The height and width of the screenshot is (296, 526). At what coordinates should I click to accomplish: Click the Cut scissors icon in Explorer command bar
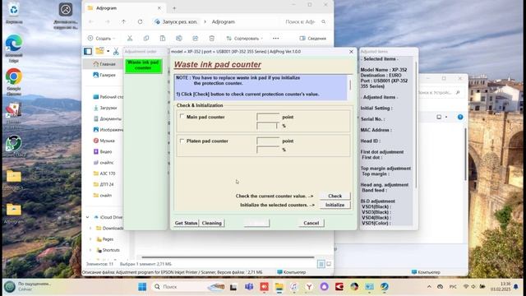[x=130, y=39]
